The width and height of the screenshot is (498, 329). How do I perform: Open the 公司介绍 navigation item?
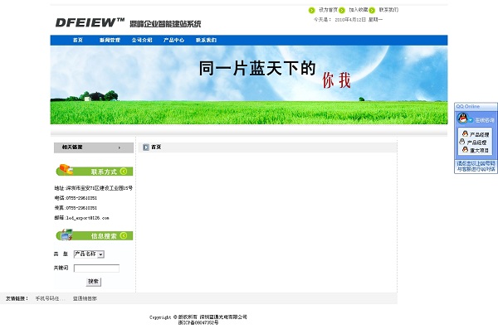click(x=142, y=40)
